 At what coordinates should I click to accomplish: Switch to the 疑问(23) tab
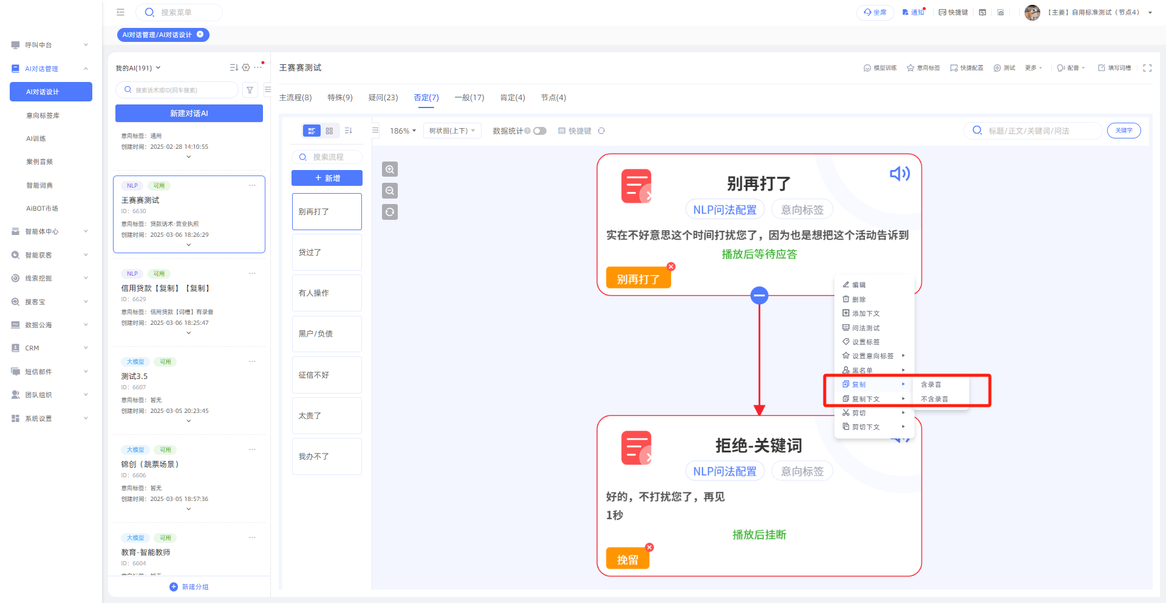(383, 98)
